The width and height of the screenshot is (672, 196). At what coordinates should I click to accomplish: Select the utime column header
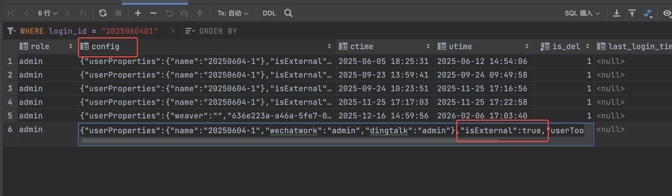tap(460, 46)
